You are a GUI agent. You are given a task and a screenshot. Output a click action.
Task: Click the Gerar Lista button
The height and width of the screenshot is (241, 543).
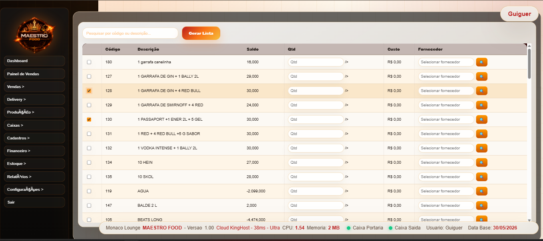pyautogui.click(x=201, y=33)
